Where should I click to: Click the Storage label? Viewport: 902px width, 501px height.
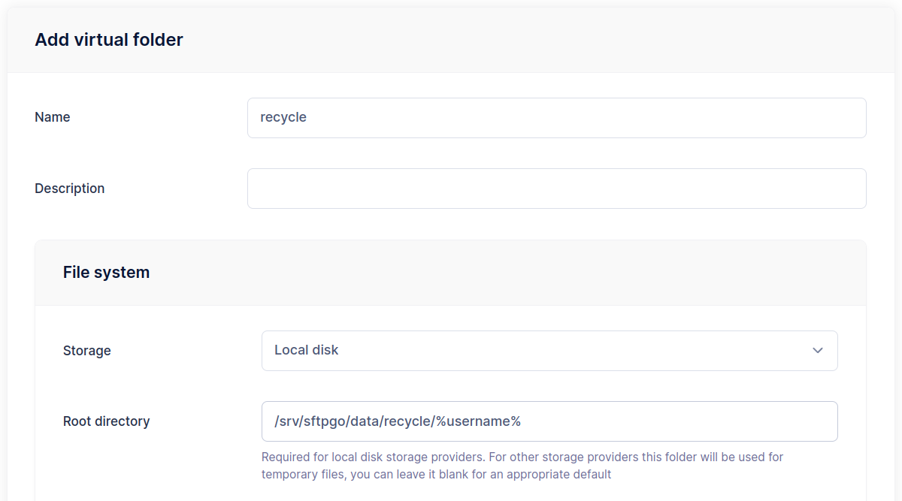(x=86, y=351)
